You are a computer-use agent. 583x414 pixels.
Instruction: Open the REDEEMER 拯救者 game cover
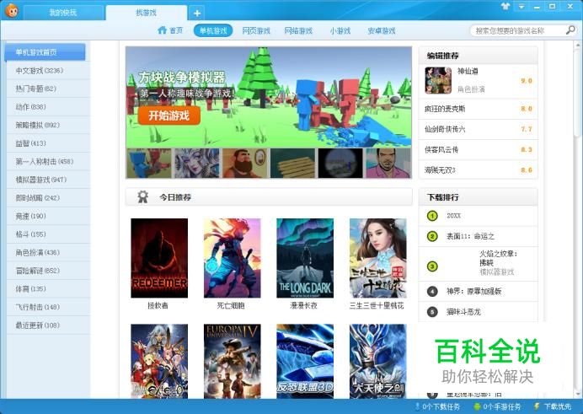coord(159,258)
